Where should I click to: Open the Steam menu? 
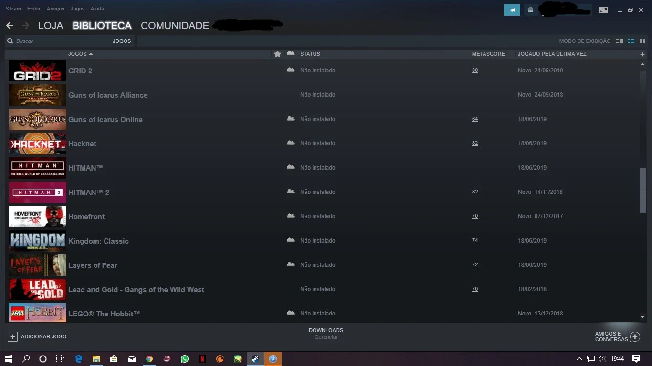[x=13, y=9]
